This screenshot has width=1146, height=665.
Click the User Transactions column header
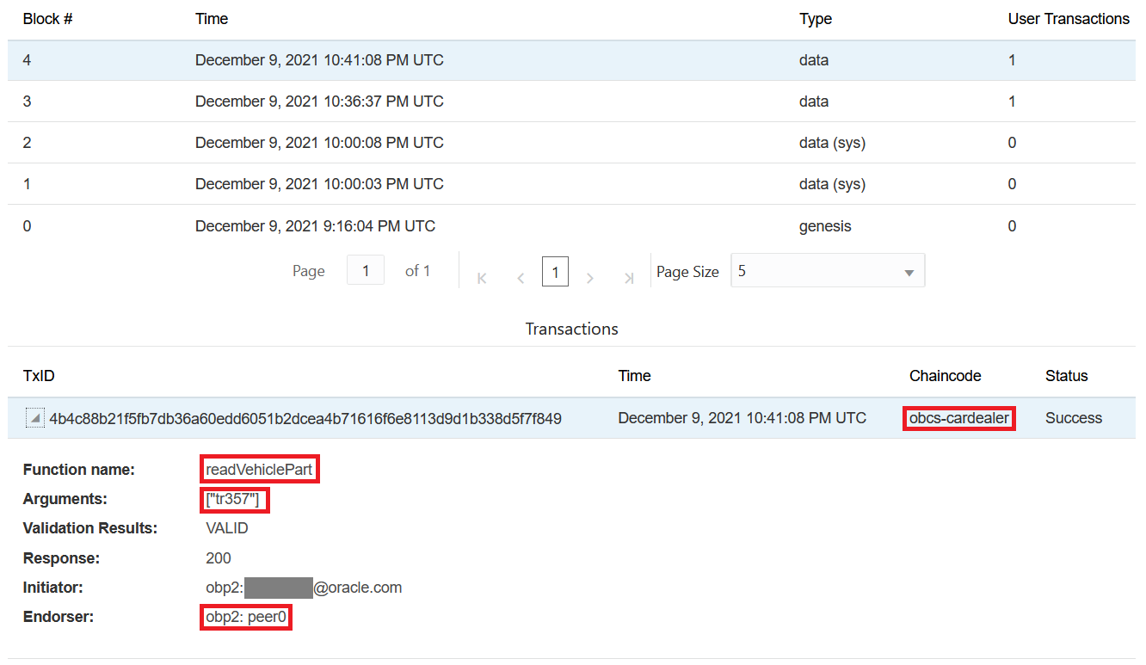[x=1069, y=19]
